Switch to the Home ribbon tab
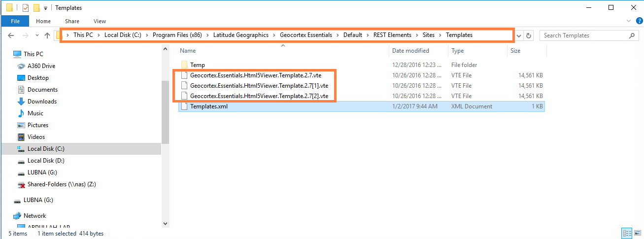This screenshot has height=239, width=644. pos(43,21)
